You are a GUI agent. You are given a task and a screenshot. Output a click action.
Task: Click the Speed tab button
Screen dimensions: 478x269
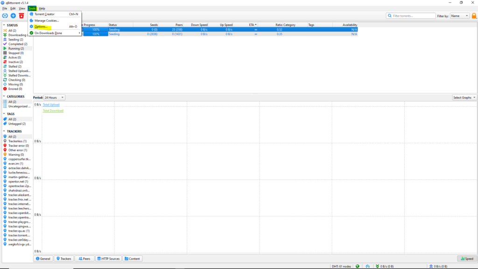coord(467,259)
